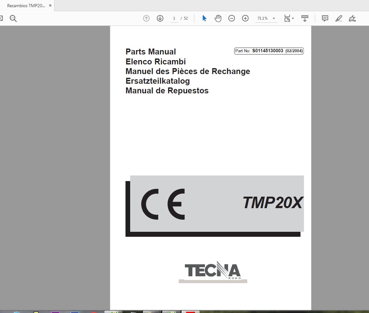Activate the hand pan tool

point(218,18)
